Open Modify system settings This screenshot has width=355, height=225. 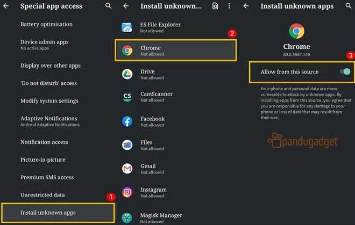(x=49, y=101)
